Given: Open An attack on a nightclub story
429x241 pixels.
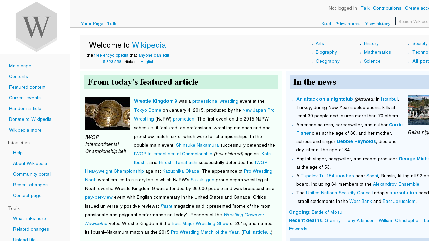Looking at the screenshot, I should (x=324, y=99).
